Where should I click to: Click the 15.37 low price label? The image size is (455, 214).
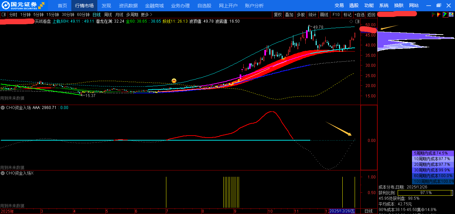pyautogui.click(x=90, y=96)
